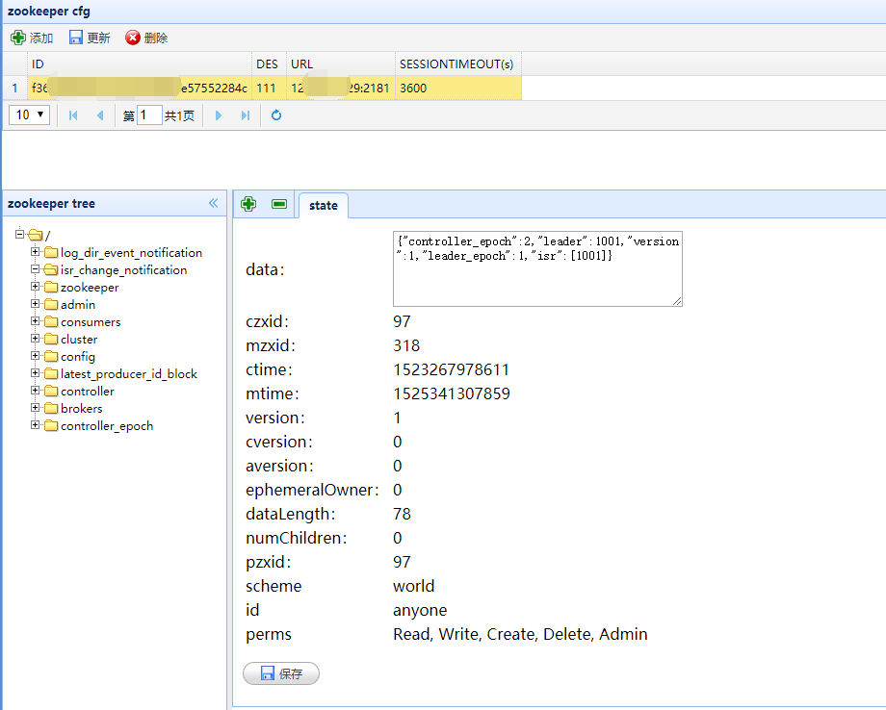Screen dimensions: 886x710
Task: Collapse the zookeeper tree panel with the chevron
Action: click(x=213, y=203)
